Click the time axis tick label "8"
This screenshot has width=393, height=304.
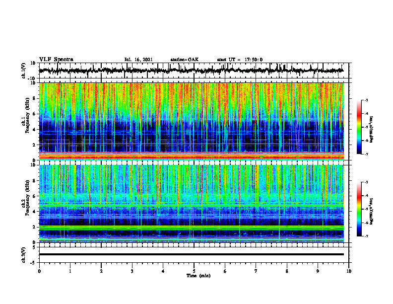[x=287, y=271]
